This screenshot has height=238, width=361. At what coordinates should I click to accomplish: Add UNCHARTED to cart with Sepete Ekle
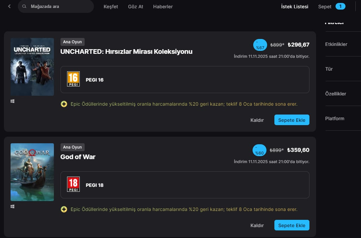292,120
